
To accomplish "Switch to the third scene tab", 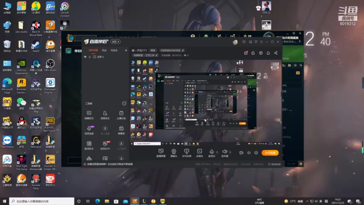I will click(x=114, y=51).
